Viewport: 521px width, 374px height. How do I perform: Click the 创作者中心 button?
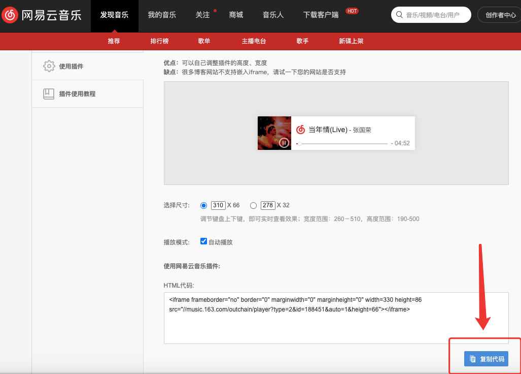[500, 15]
